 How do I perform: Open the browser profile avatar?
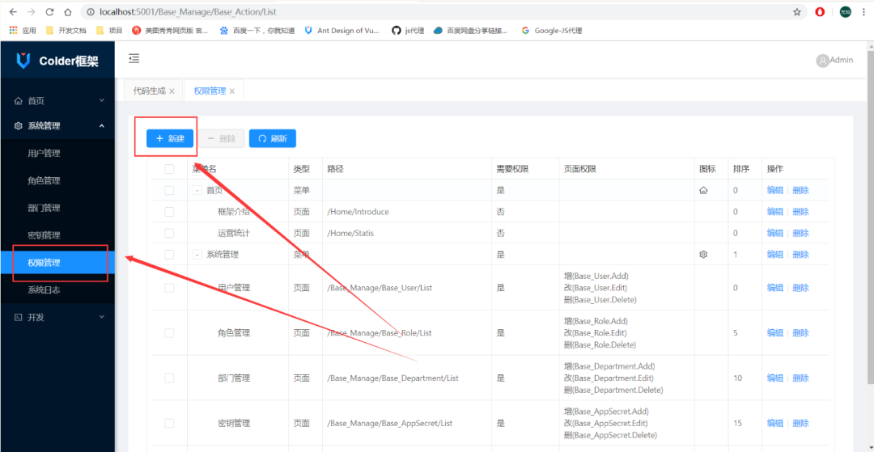(x=846, y=11)
